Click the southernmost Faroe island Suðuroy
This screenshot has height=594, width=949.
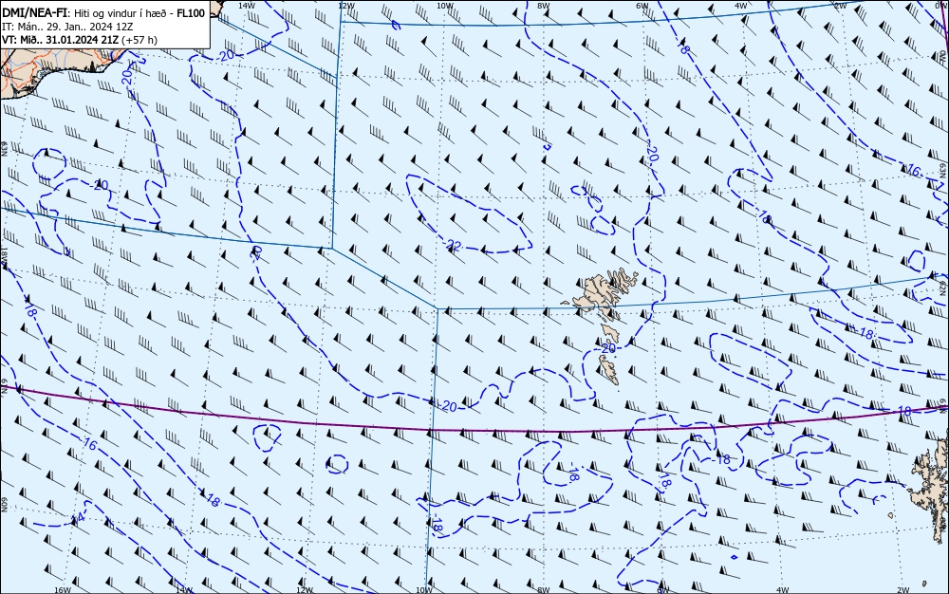[609, 369]
